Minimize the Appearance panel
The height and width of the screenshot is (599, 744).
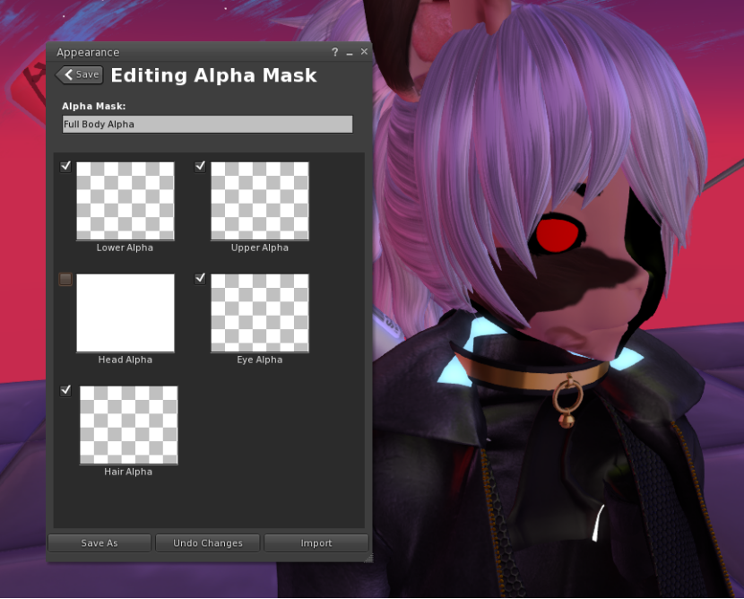pyautogui.click(x=350, y=53)
